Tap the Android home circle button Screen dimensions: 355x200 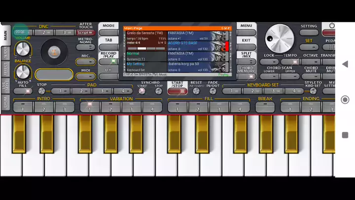point(344,99)
